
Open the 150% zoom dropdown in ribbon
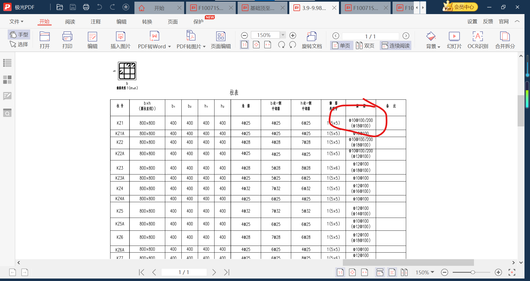[283, 35]
